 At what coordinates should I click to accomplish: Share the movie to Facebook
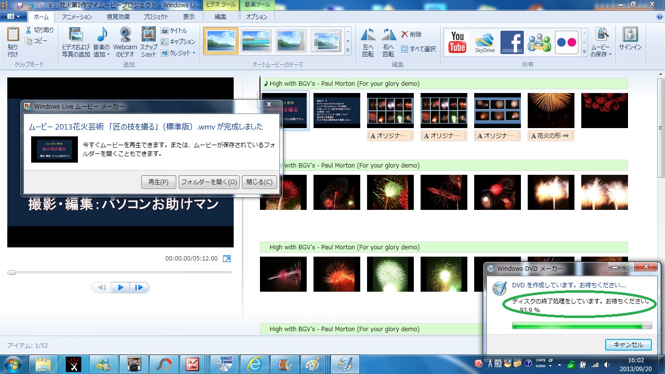click(512, 42)
